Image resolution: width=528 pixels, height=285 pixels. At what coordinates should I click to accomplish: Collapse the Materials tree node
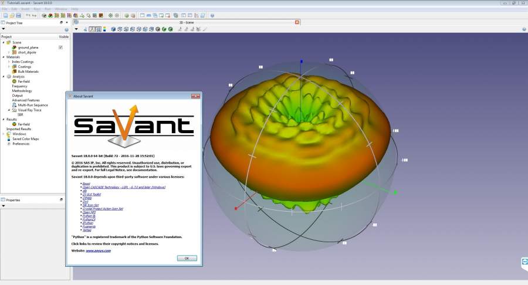pyautogui.click(x=4, y=57)
